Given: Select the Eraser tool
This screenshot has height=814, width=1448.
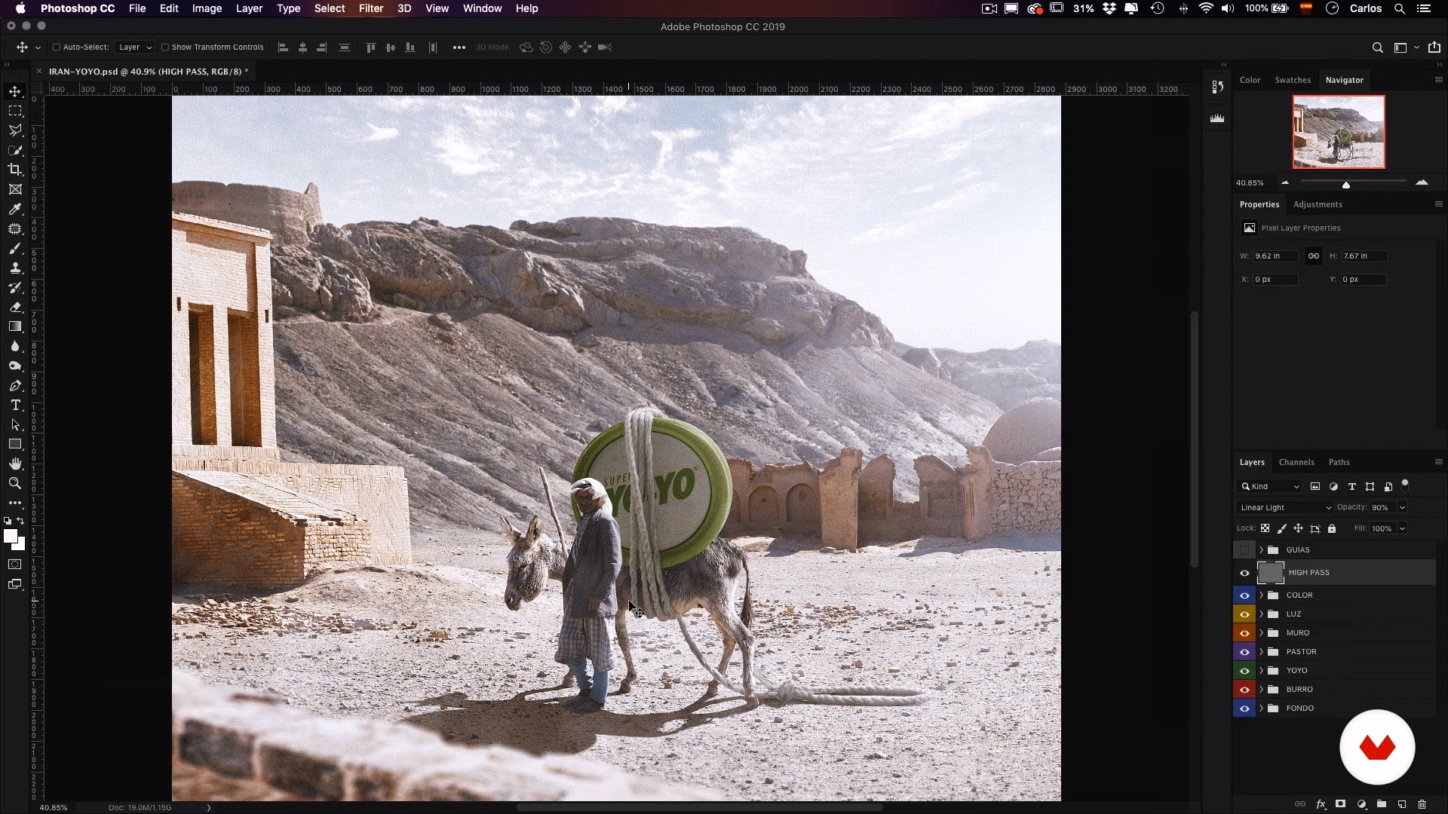Looking at the screenshot, I should pos(15,307).
